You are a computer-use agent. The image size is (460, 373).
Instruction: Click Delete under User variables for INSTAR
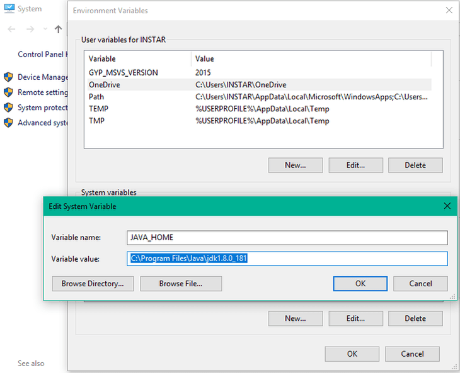[x=415, y=165]
